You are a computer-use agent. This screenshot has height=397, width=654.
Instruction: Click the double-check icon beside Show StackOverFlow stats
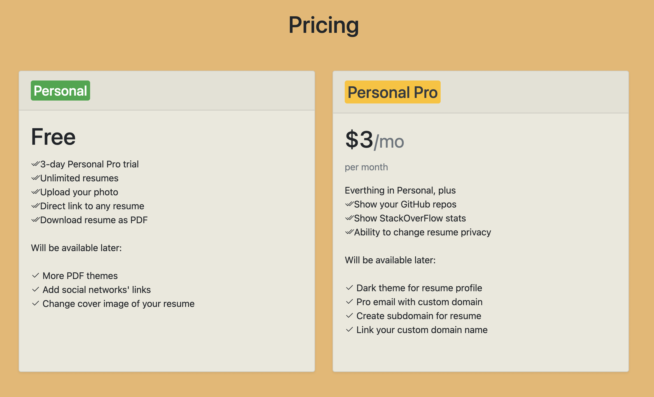coord(349,218)
